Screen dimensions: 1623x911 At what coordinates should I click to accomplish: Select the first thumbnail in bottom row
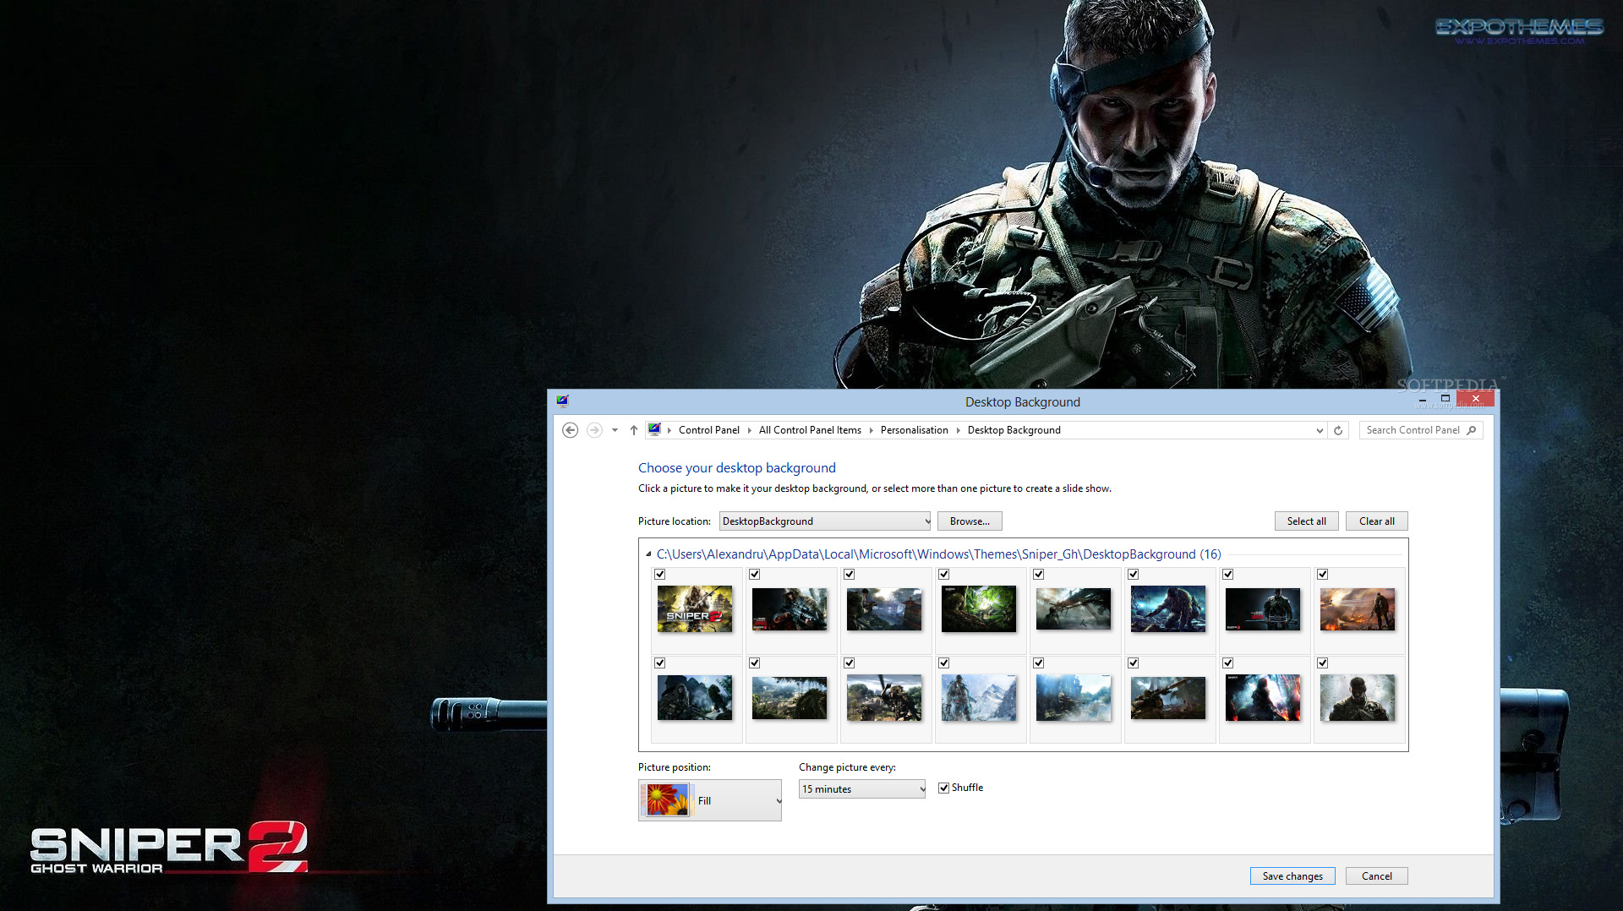695,698
